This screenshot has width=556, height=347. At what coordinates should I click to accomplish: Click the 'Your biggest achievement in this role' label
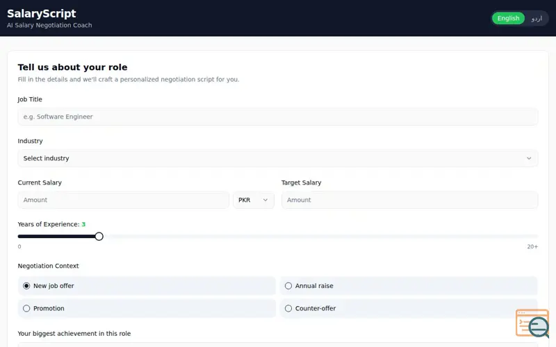74,334
